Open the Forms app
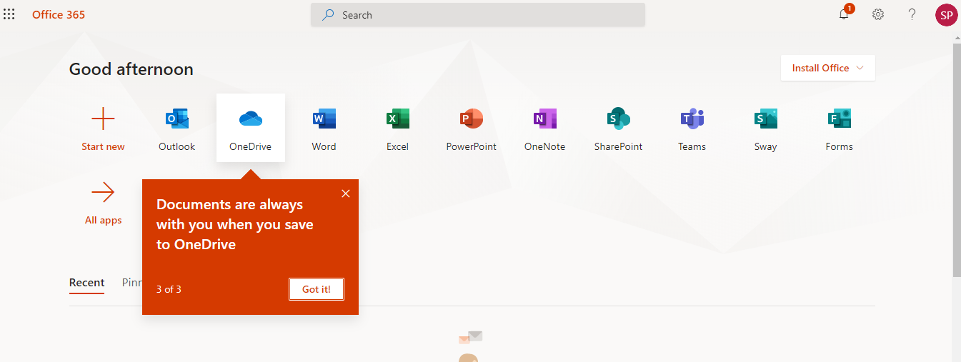Screen dimensions: 961x362 point(839,129)
